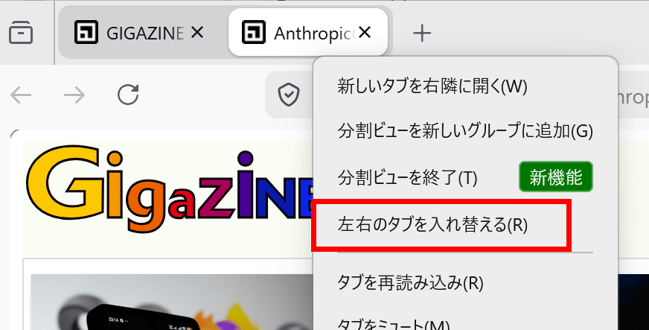Open a new tab with plus button
This screenshot has width=649, height=330.
[422, 33]
